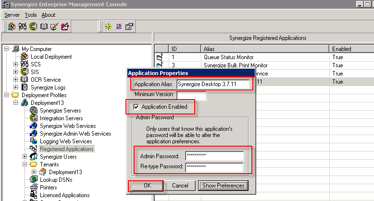Expand the SCS tree node
The image size is (374, 201).
[15, 64]
